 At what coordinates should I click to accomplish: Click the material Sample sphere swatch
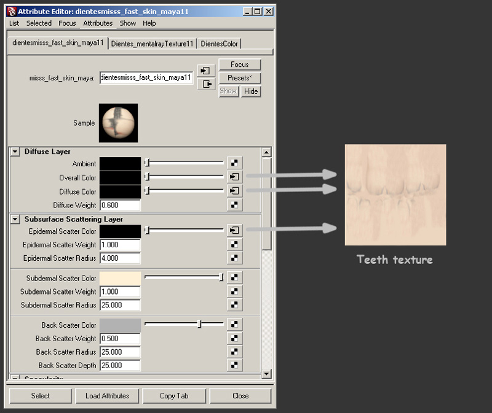118,123
